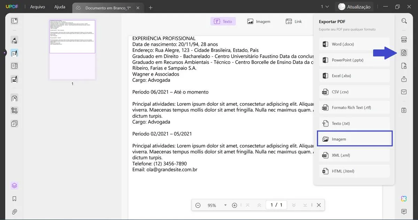The image size is (418, 220).
Task: Open the search tool
Action: pyautogui.click(x=404, y=21)
